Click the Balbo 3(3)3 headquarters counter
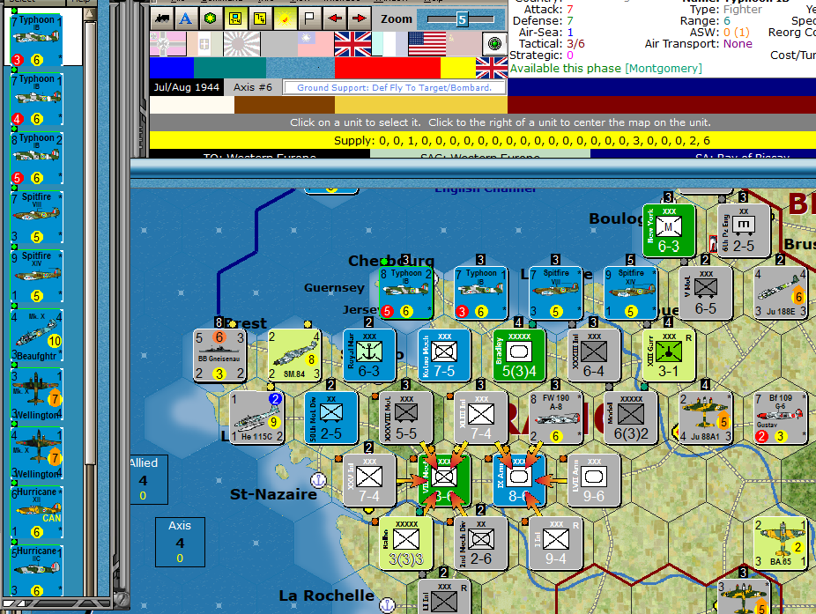The height and width of the screenshot is (614, 816). [406, 544]
